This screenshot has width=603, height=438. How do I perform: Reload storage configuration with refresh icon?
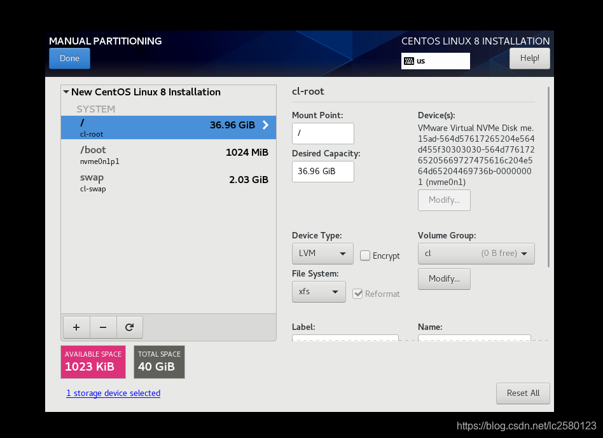(x=130, y=327)
